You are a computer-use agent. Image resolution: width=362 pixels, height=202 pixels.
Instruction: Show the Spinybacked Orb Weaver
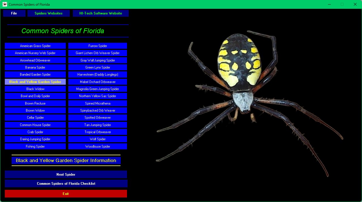[x=98, y=110]
